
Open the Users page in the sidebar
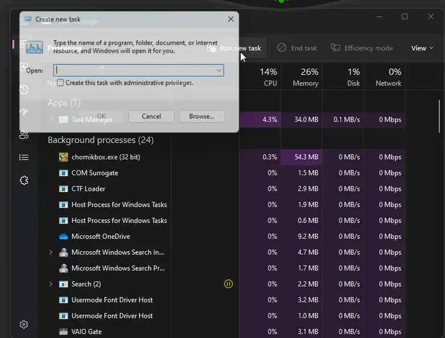24,135
